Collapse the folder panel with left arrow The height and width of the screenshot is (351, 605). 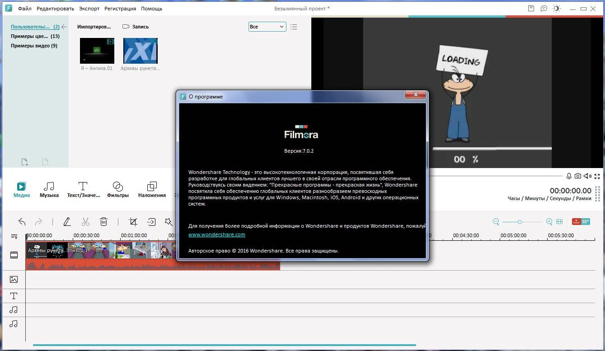pyautogui.click(x=64, y=27)
